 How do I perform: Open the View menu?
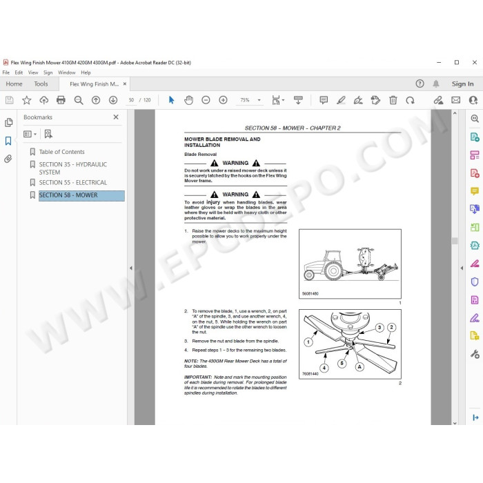coord(33,72)
